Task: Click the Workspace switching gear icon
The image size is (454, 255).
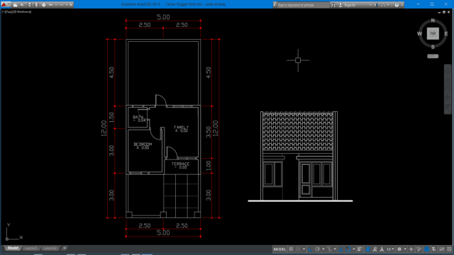Action: [x=399, y=249]
